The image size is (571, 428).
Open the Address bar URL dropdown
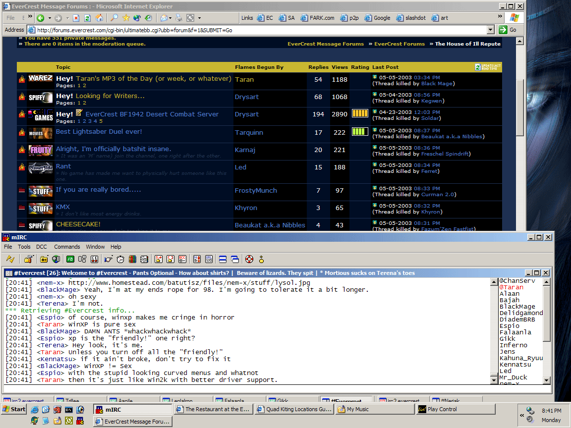coord(491,30)
